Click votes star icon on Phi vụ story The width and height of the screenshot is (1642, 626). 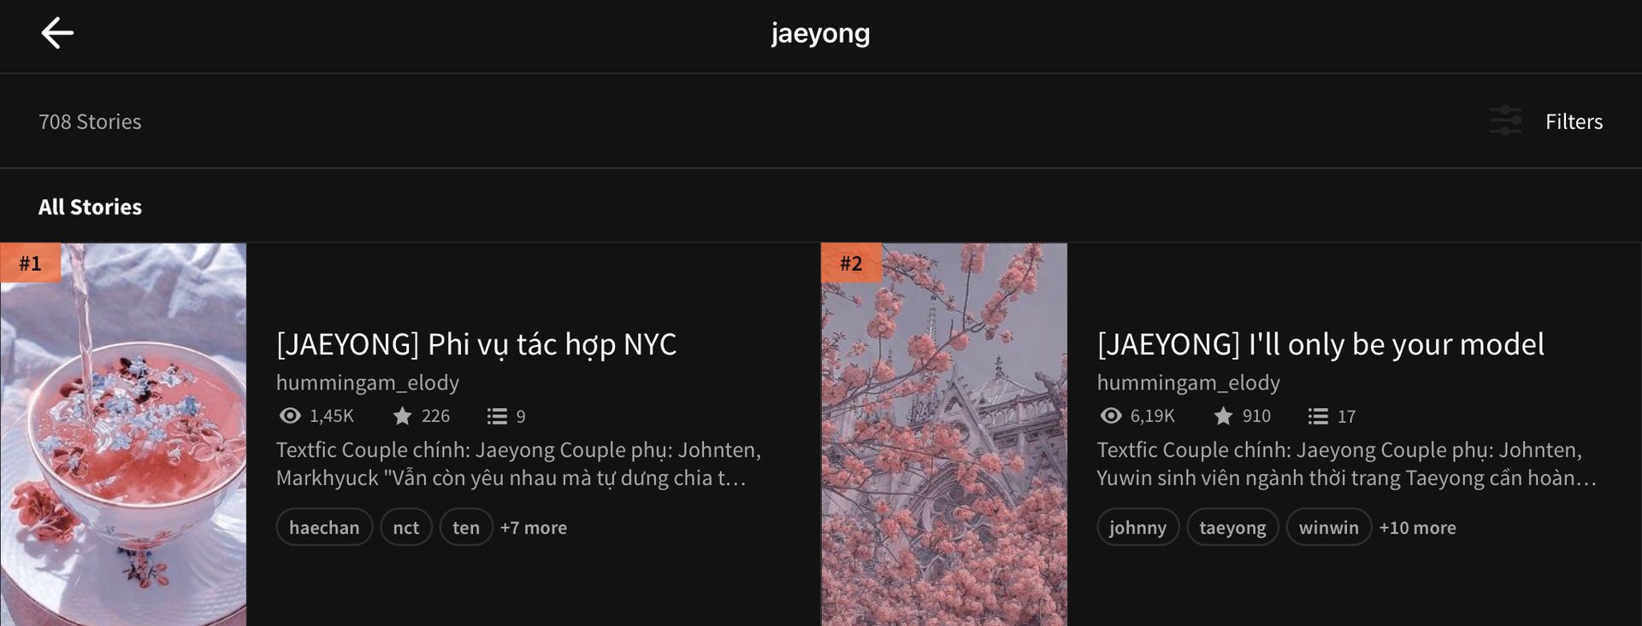pyautogui.click(x=402, y=416)
